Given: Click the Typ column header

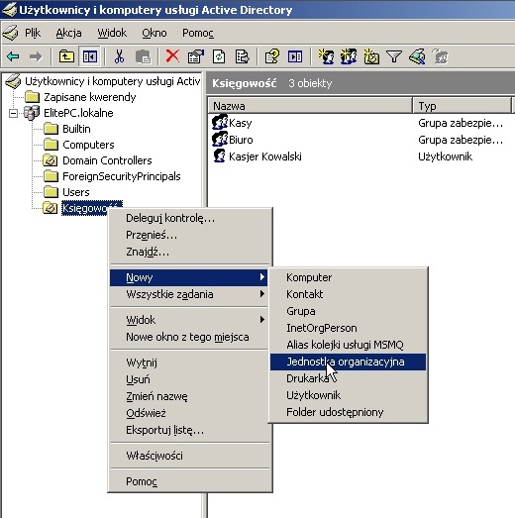Looking at the screenshot, I should [463, 106].
